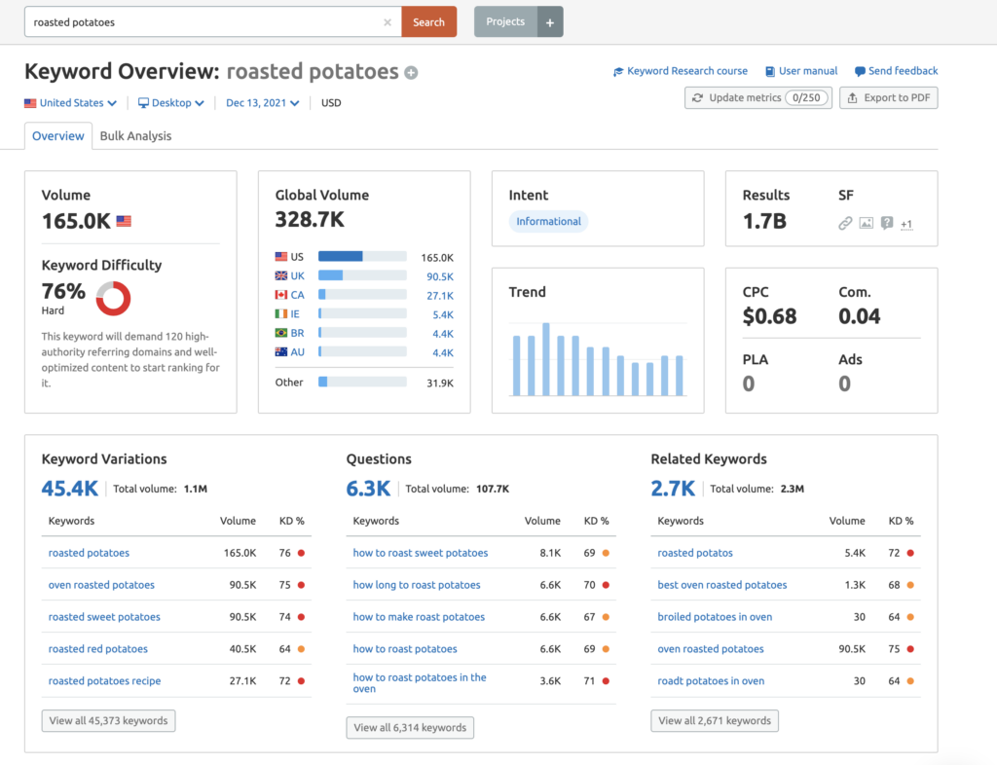Clear the search field with the X icon
997x765 pixels.
click(x=388, y=22)
